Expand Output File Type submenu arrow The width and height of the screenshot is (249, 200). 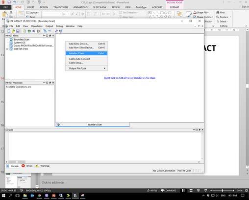click(x=105, y=68)
